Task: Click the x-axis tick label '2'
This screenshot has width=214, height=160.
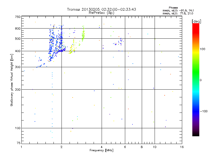Action: (x=62, y=147)
